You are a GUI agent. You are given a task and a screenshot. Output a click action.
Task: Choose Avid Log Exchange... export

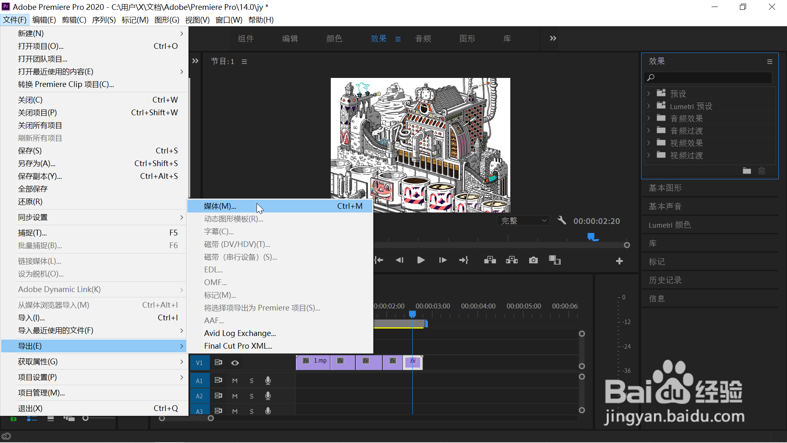click(280, 333)
